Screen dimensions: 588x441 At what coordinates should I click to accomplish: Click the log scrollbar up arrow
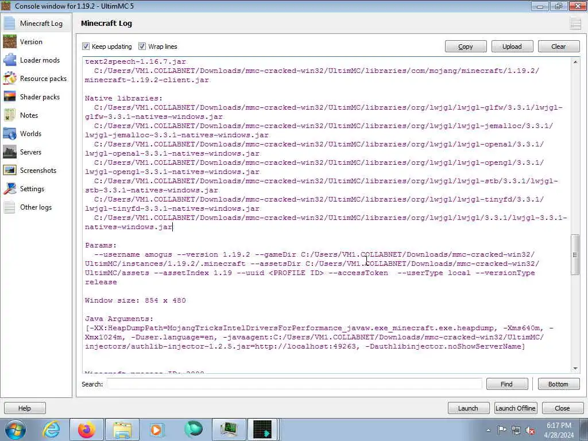click(x=575, y=62)
